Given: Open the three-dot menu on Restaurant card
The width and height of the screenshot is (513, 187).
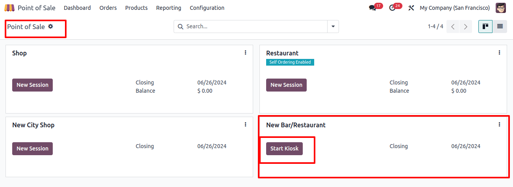Looking at the screenshot, I should click(x=499, y=52).
